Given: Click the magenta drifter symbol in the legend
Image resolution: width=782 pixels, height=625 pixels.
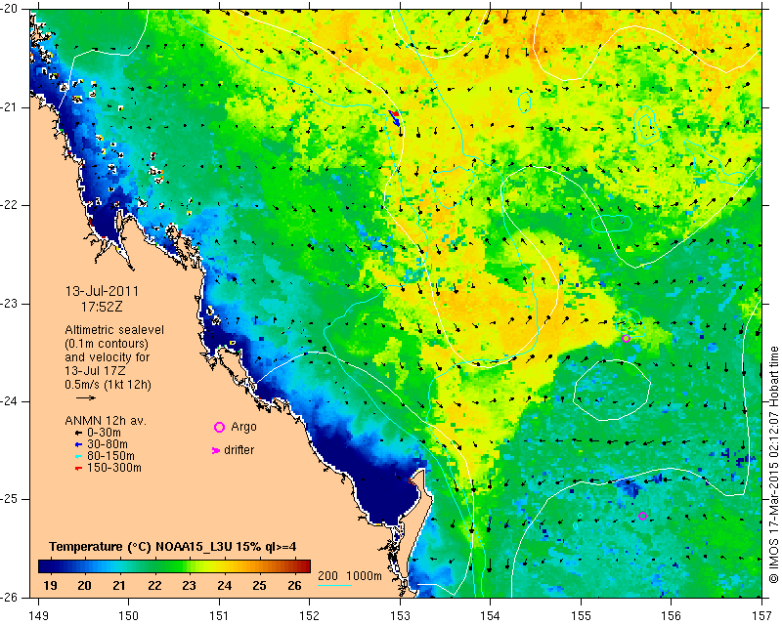Looking at the screenshot, I should (x=216, y=450).
